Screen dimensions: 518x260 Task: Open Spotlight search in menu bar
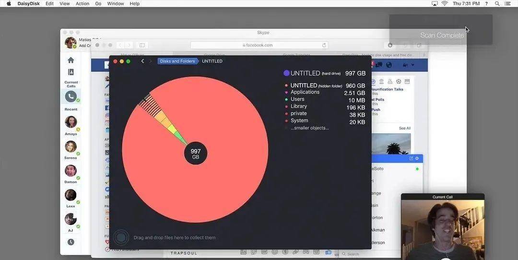[x=497, y=3]
